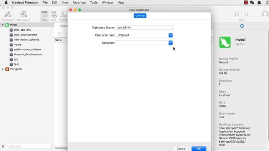Click the Settings Location path text

click(235, 136)
